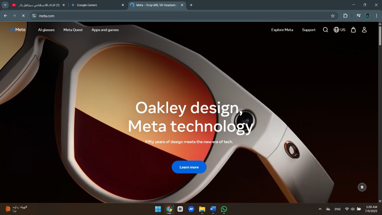Close the YouTube tab
Image resolution: width=382 pixels, height=215 pixels.
[63, 5]
